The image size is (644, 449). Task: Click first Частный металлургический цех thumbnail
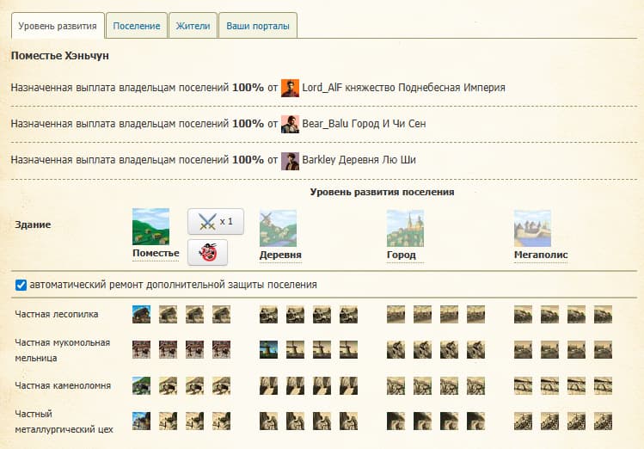(x=142, y=421)
